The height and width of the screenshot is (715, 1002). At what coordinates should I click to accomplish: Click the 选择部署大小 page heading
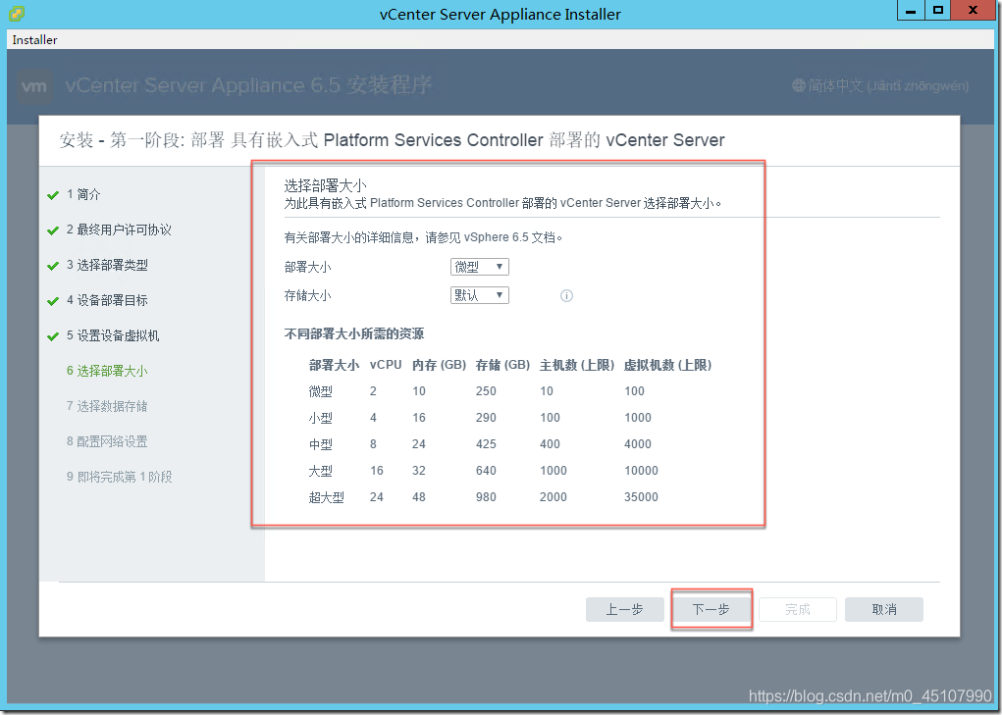click(325, 185)
